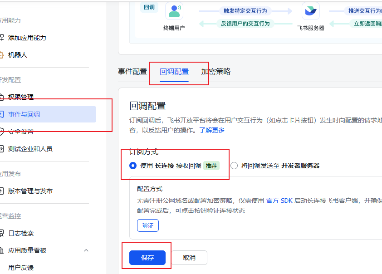The height and width of the screenshot is (274, 382).
Task: Click the 触发特定交互行为 label
Action: (x=245, y=11)
